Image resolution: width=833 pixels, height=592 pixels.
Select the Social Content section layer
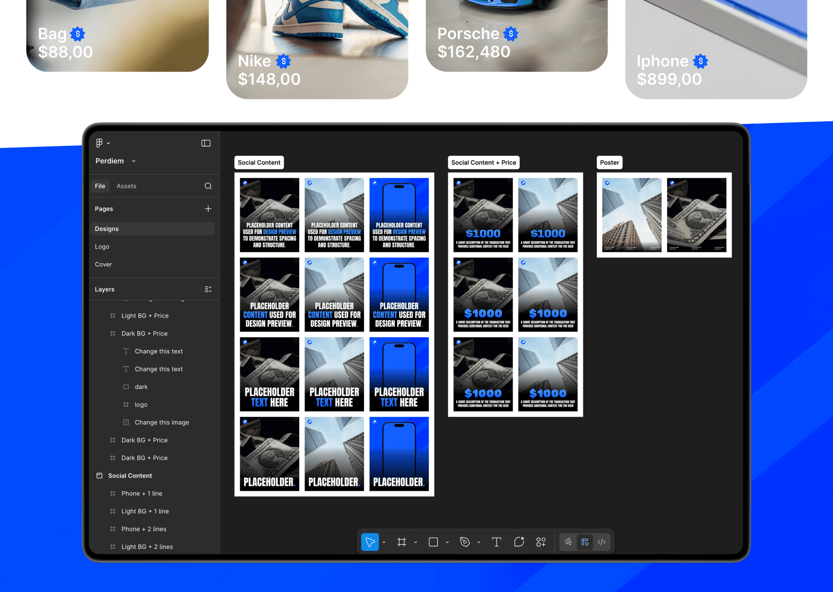click(129, 476)
